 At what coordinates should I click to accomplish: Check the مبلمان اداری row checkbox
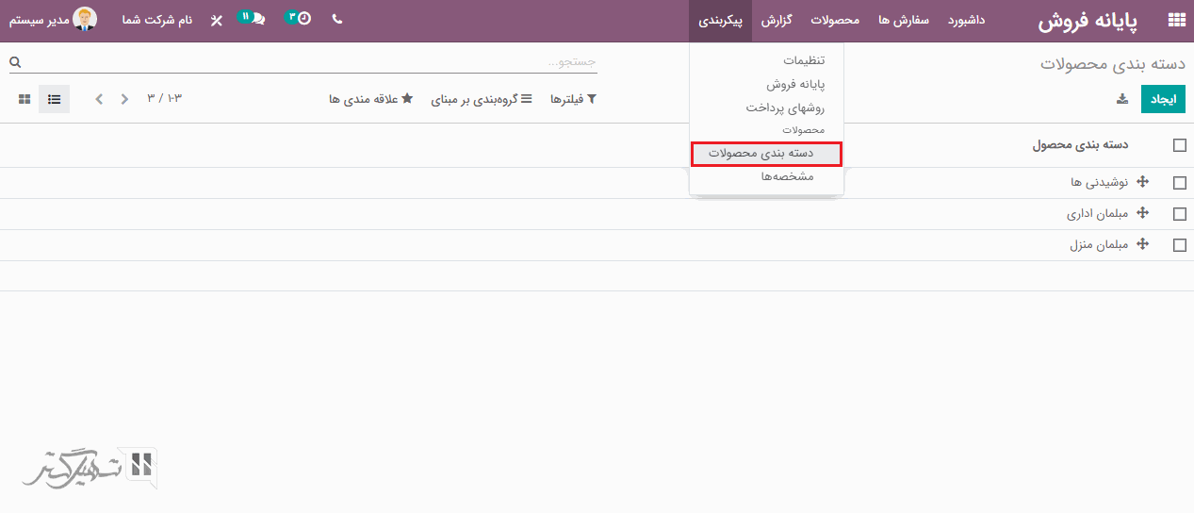coord(1179,214)
